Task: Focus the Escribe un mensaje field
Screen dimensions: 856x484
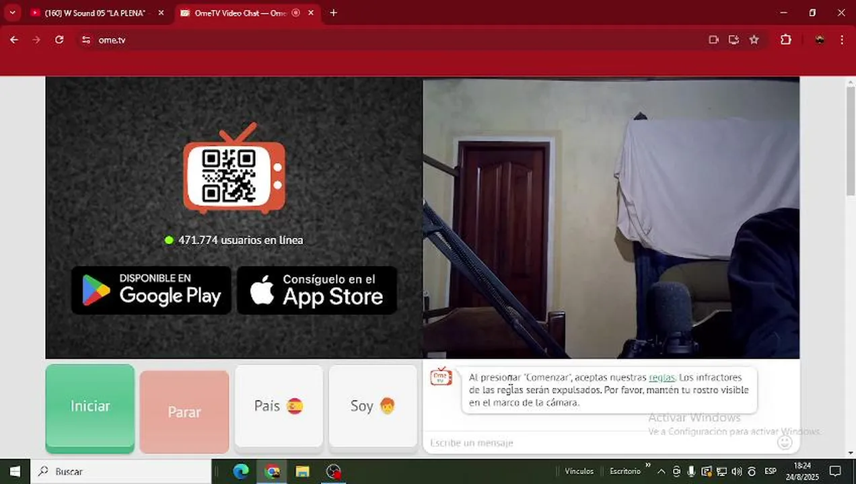Action: click(x=599, y=443)
